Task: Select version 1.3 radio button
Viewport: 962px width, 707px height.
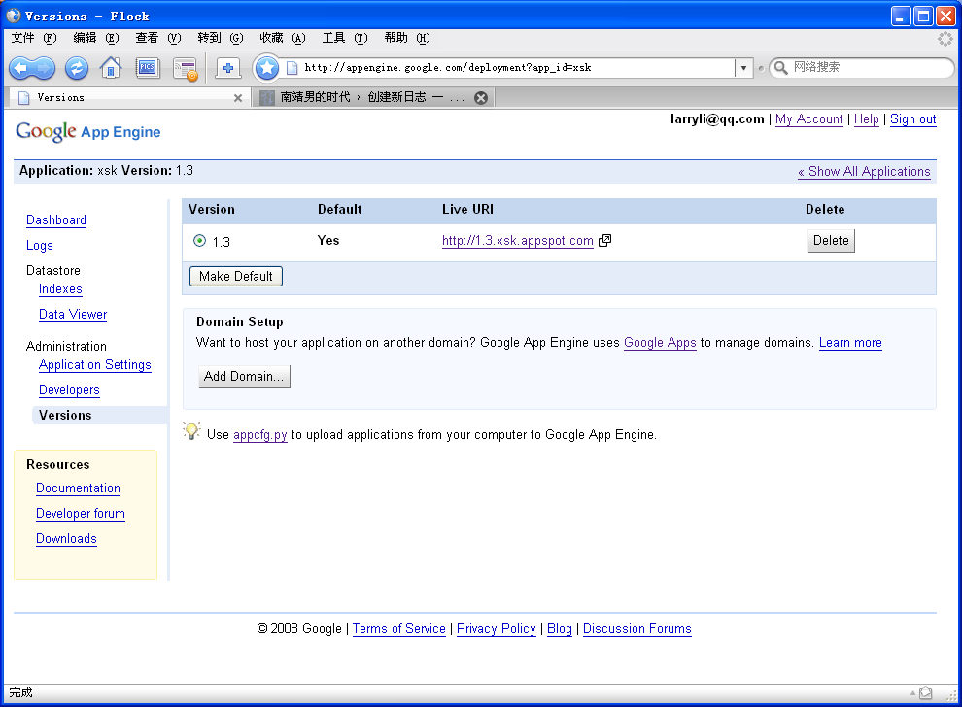Action: (x=199, y=241)
